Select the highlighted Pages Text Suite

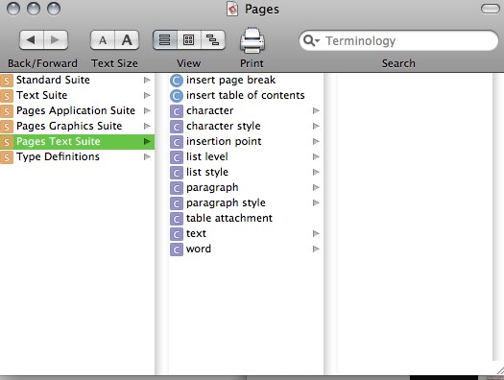77,142
